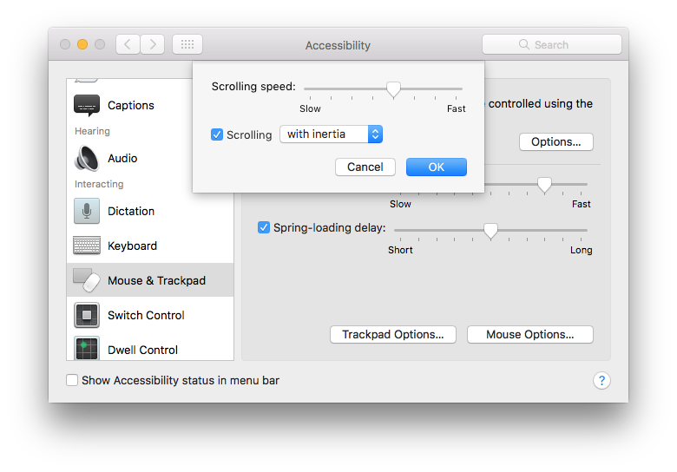The height and width of the screenshot is (472, 677).
Task: Cancel the scrolling options dialog
Action: [365, 167]
